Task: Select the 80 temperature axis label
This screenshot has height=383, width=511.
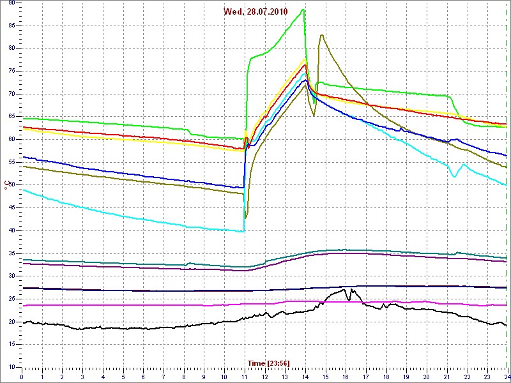Action: point(11,49)
